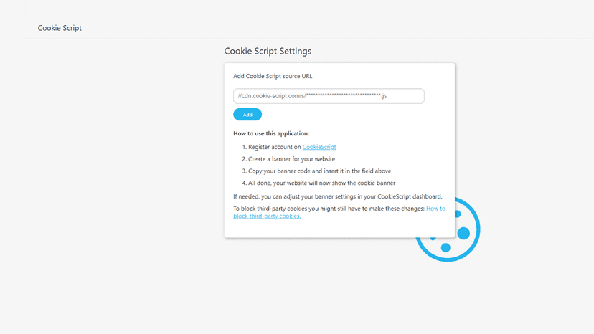Click the Cookie Script title in the header bar
The height and width of the screenshot is (334, 594).
coord(60,28)
